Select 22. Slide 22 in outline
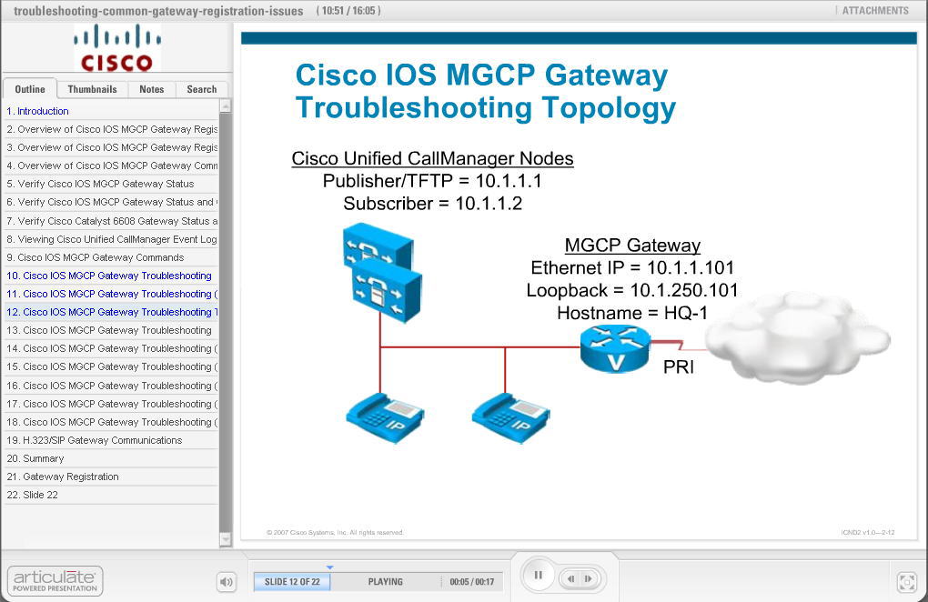 pyautogui.click(x=111, y=495)
